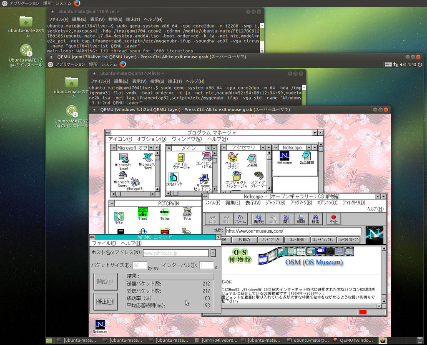Click the ネットディレクトリ button in Netscape
Image resolution: width=427 pixels, height=345 pixels.
323,240
